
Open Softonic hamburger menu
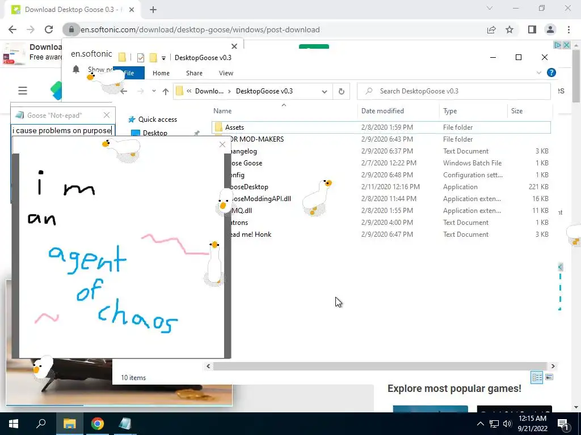(x=23, y=91)
